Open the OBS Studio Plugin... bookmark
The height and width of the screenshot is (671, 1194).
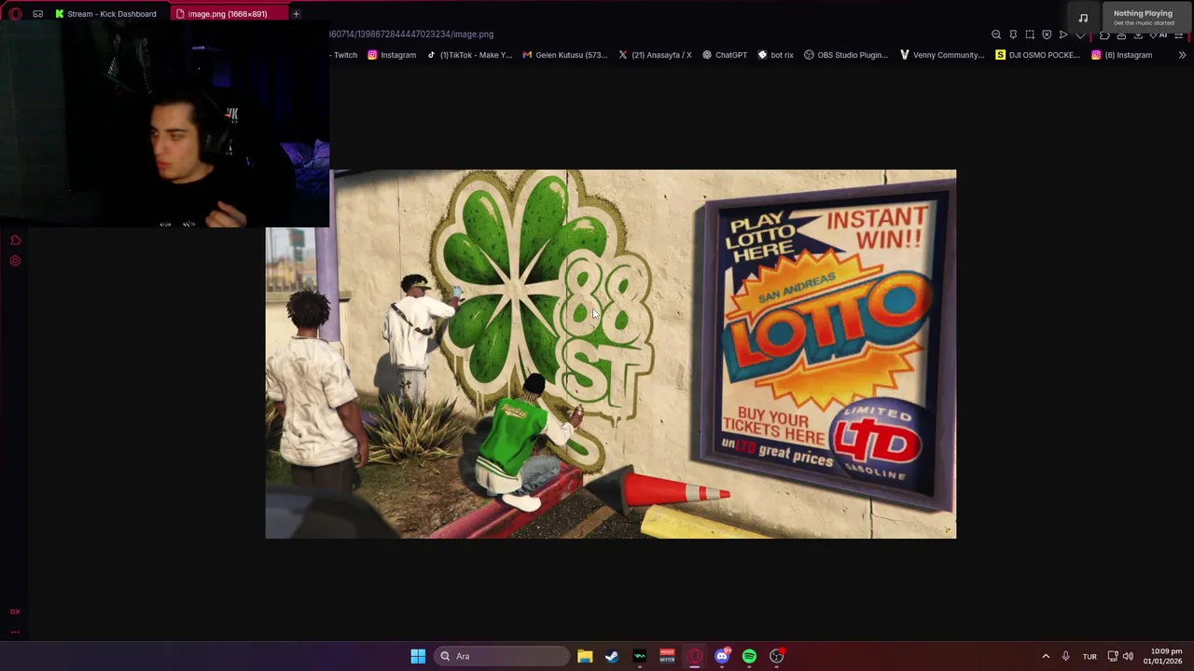(846, 55)
